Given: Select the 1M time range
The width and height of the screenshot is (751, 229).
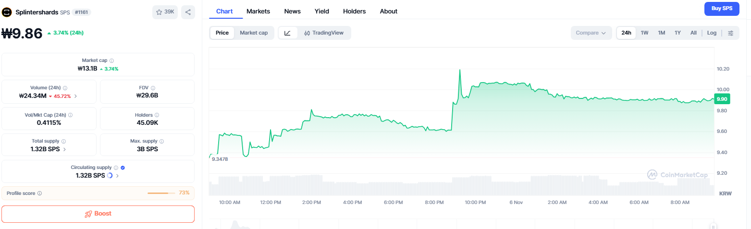Looking at the screenshot, I should [661, 33].
